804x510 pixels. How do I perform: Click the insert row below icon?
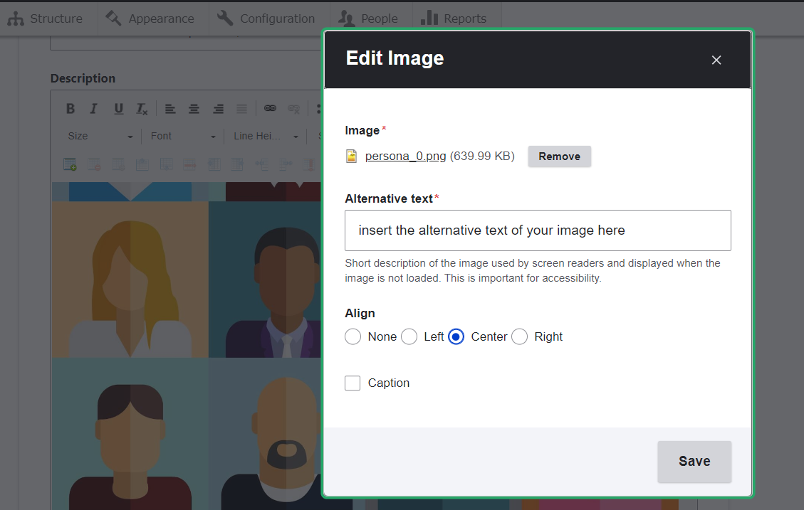coord(166,164)
